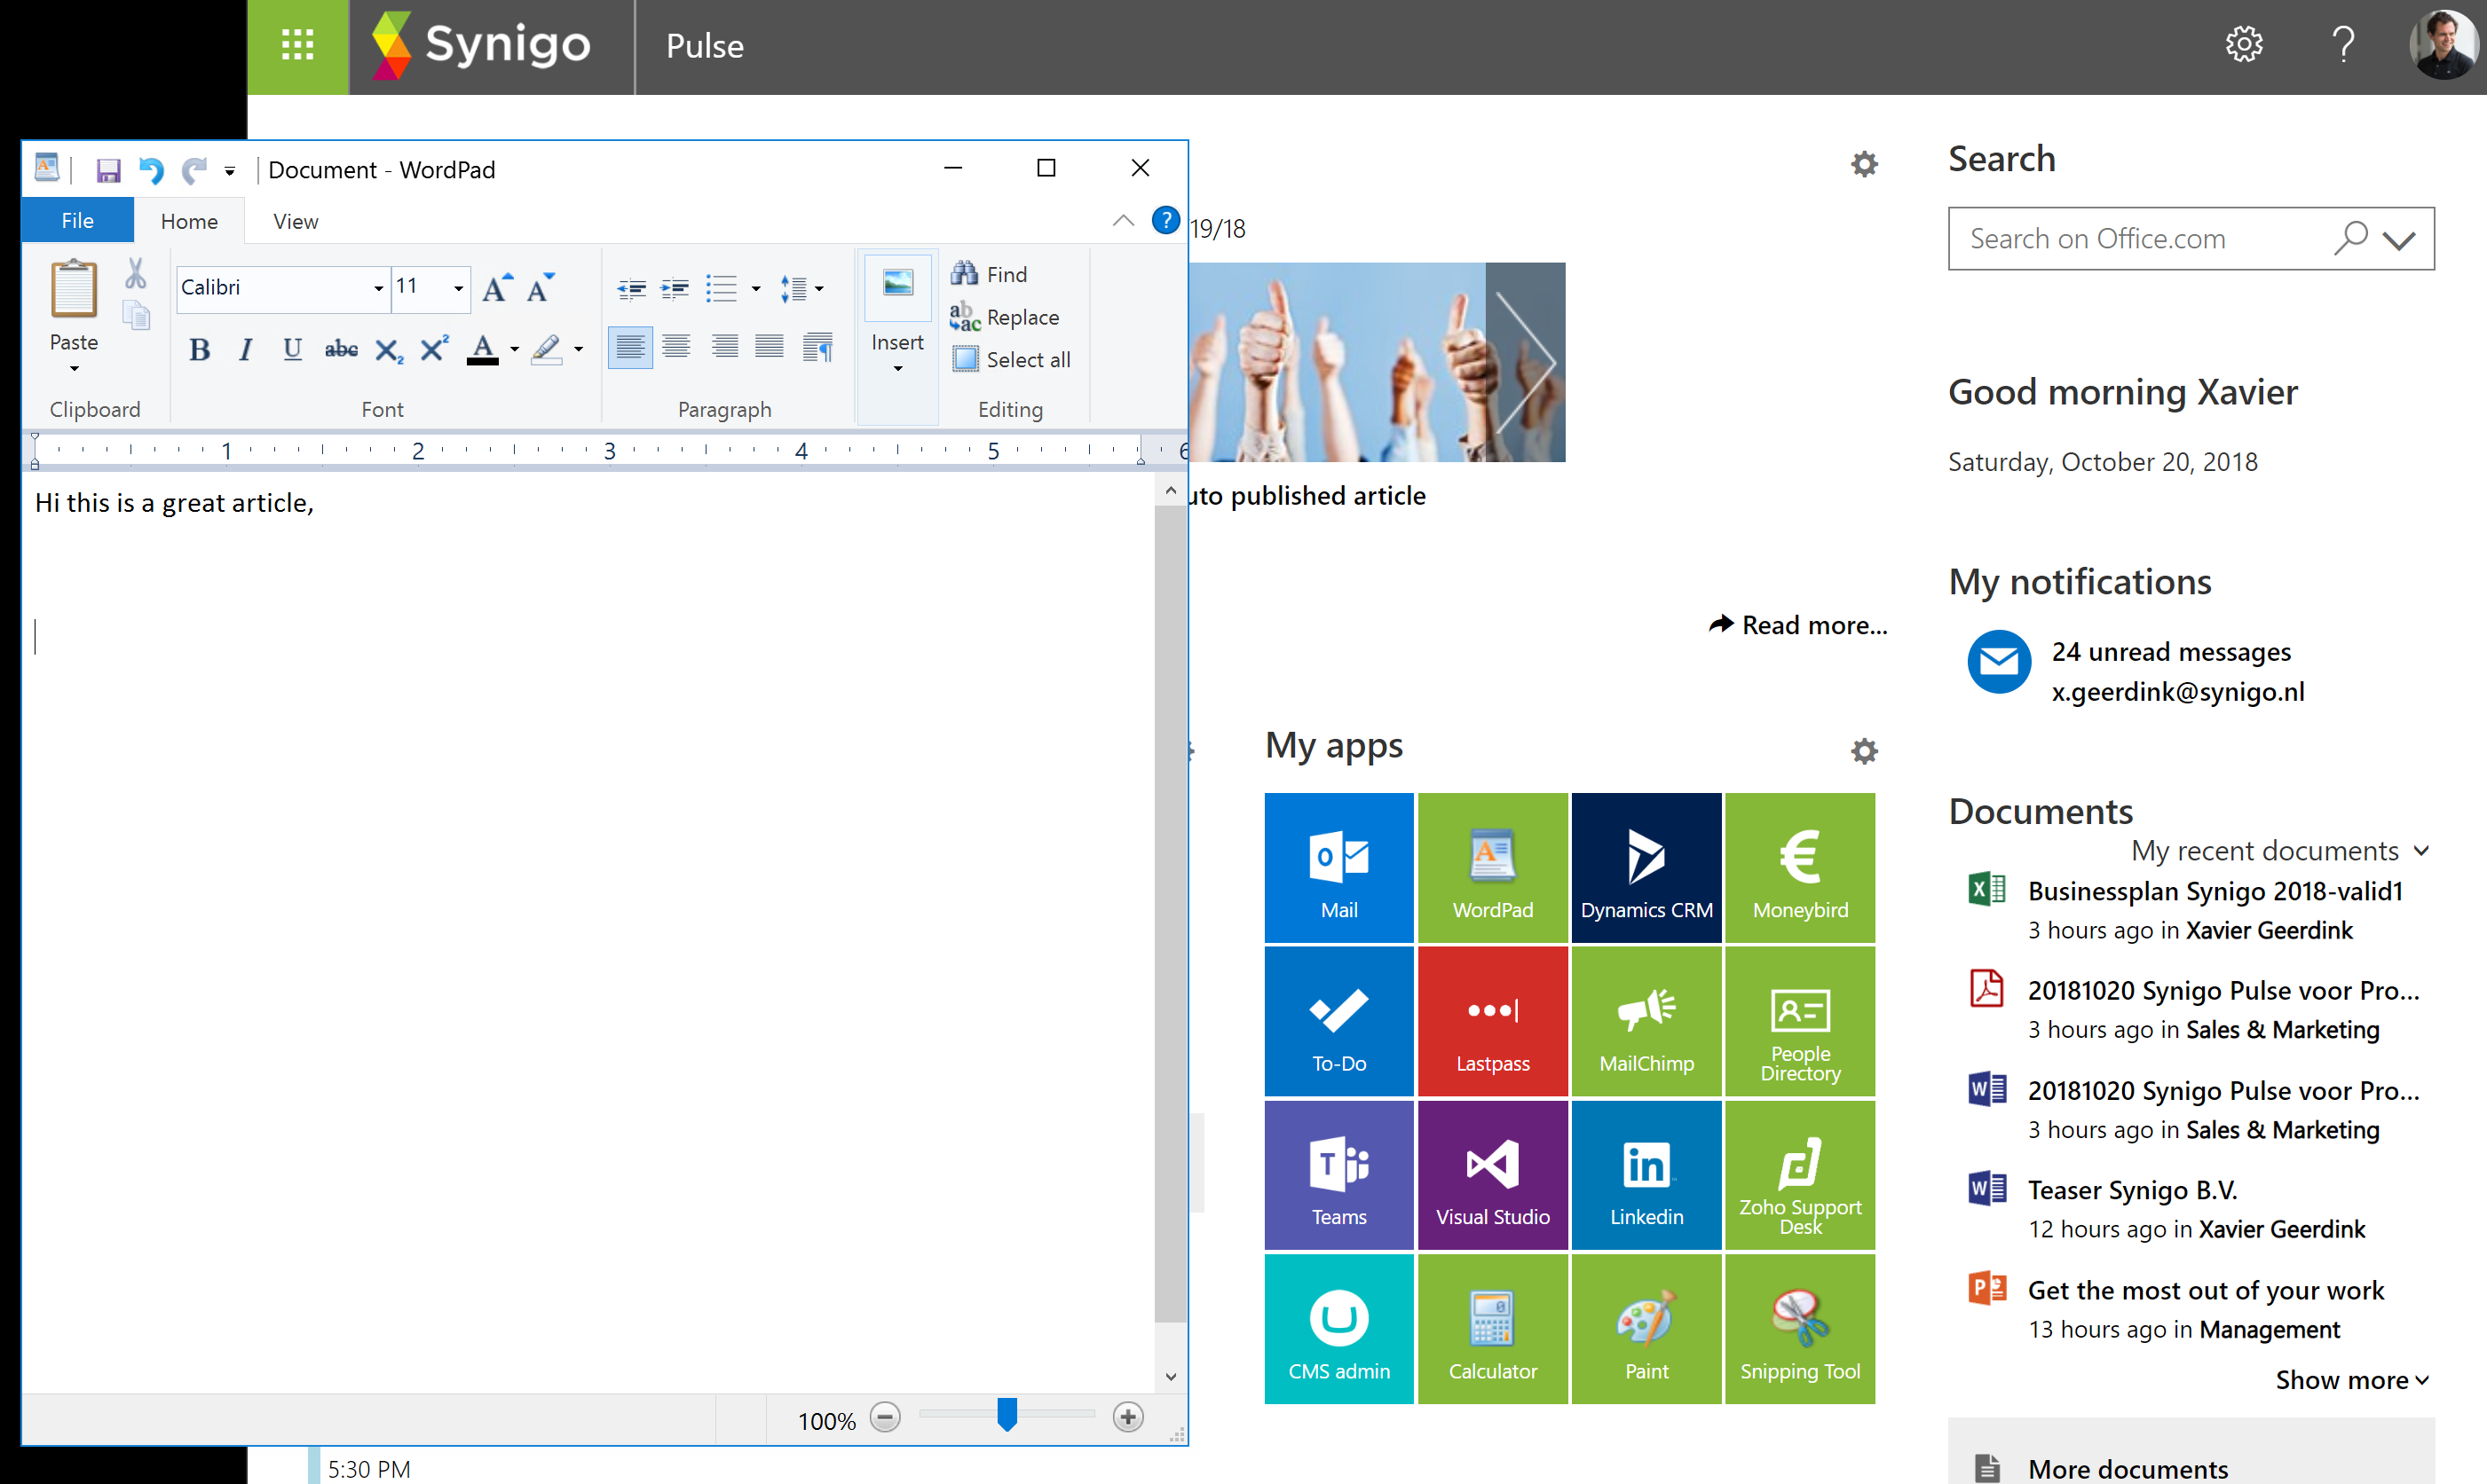This screenshot has height=1484, width=2487.
Task: Click the Redo icon in WordPad
Action: (193, 170)
